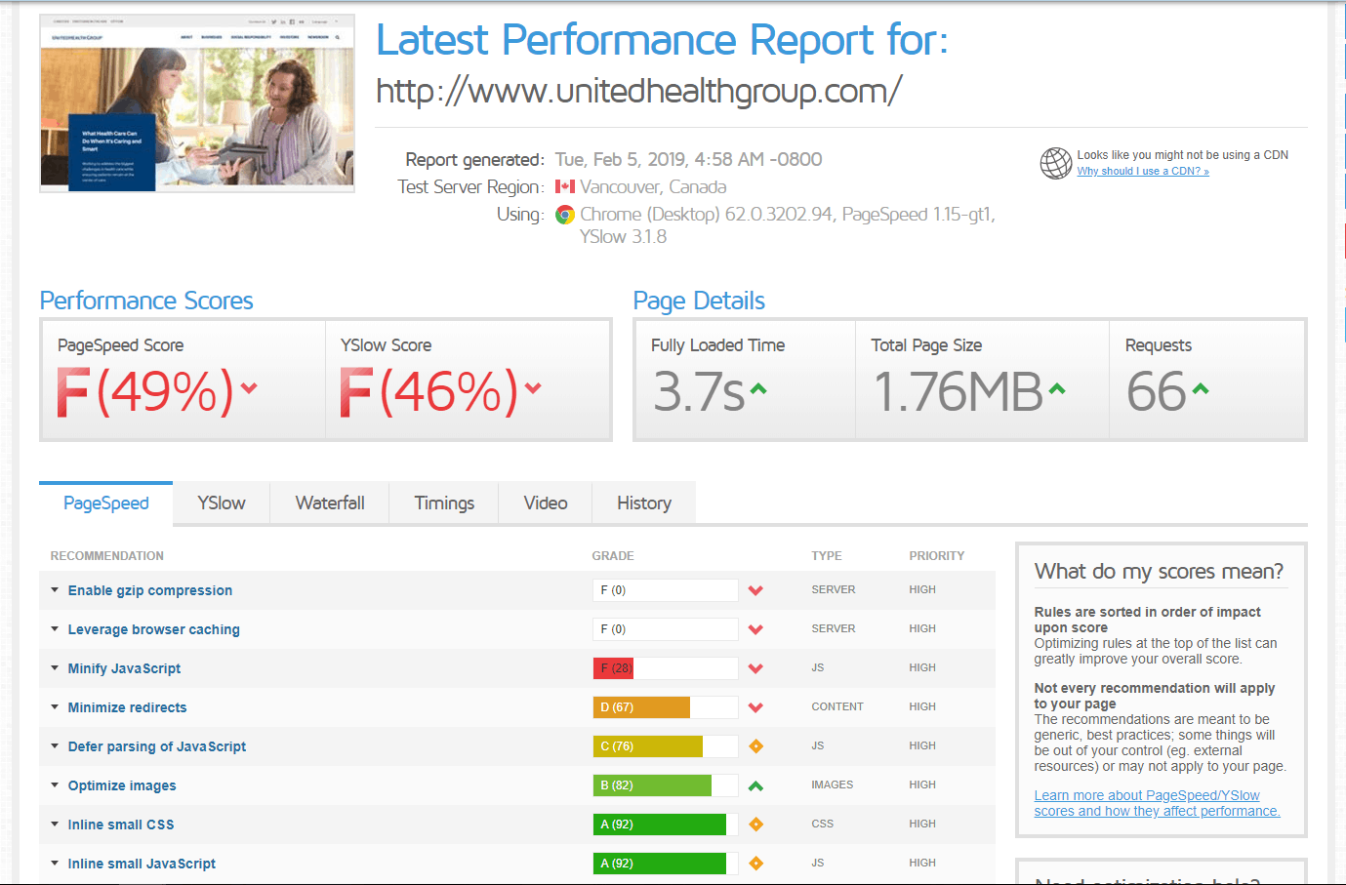Click the GRADE column header

613,556
